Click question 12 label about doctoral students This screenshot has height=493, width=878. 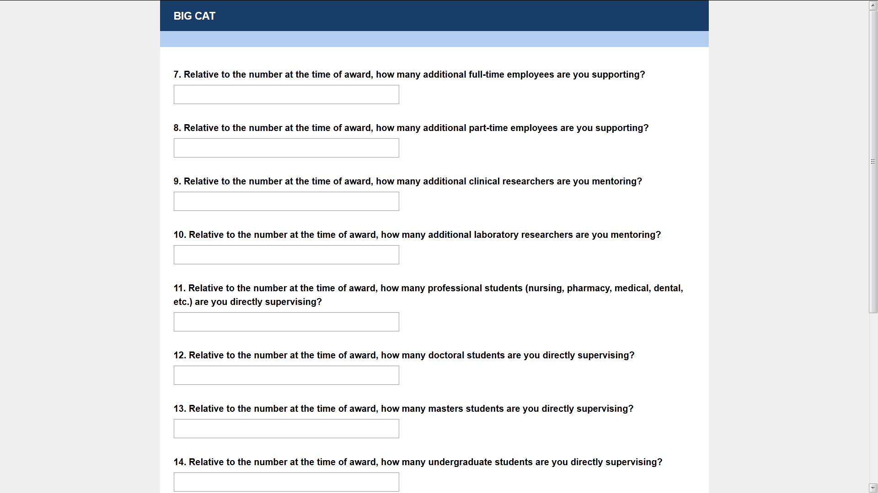(x=404, y=355)
